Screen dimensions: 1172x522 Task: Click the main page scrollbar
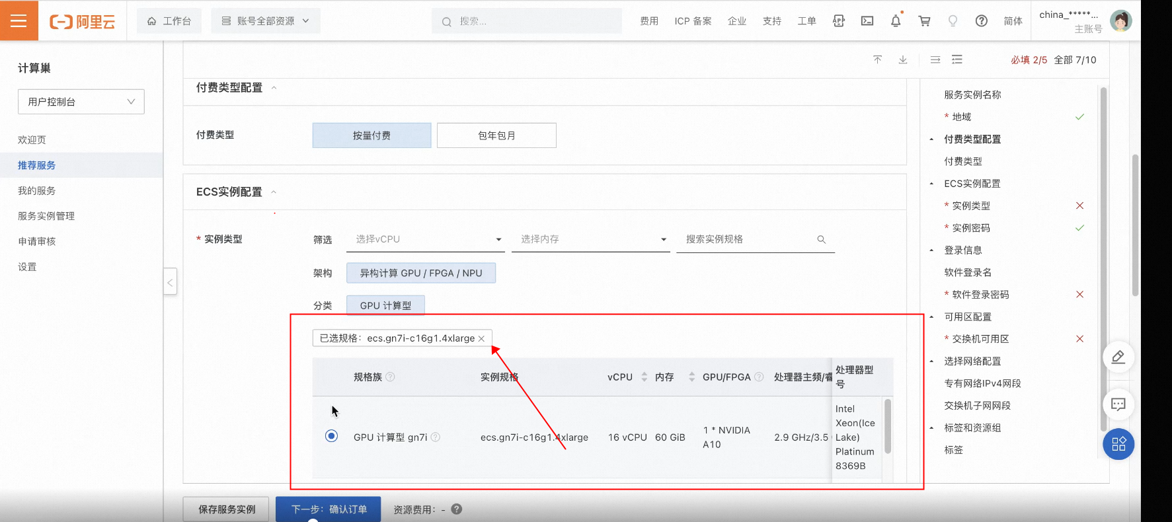(1136, 225)
